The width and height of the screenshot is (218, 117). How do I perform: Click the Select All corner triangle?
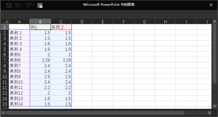pyautogui.click(x=6, y=22)
